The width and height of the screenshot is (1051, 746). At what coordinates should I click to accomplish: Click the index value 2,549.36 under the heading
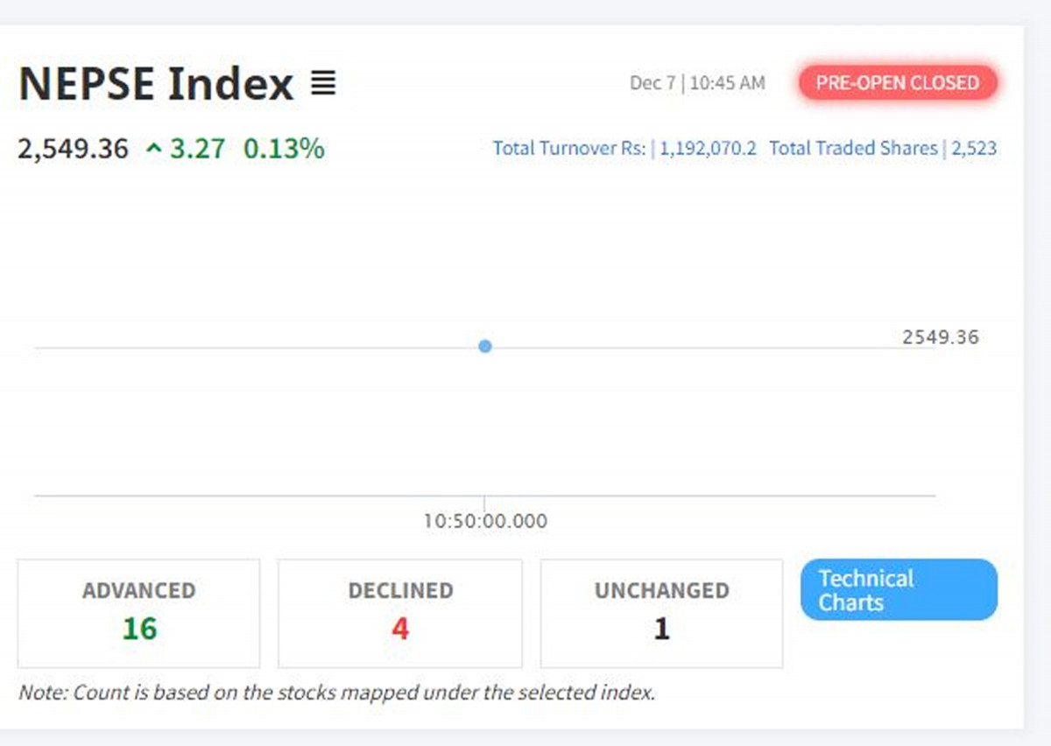(73, 149)
